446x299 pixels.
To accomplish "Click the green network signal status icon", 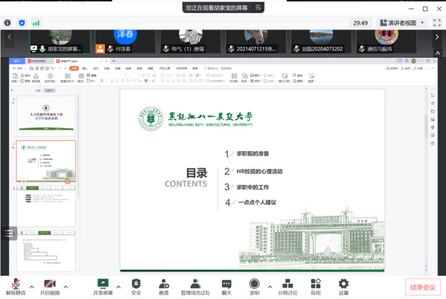I will pyautogui.click(x=36, y=23).
